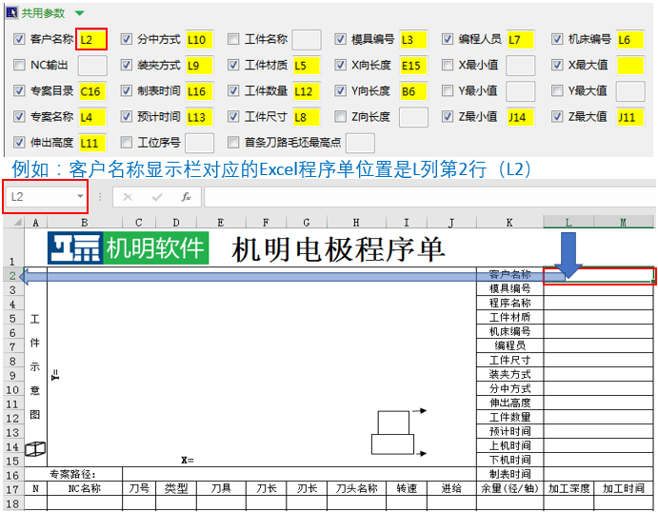The image size is (658, 512).
Task: Enable the X最小值 checkbox
Action: (448, 65)
